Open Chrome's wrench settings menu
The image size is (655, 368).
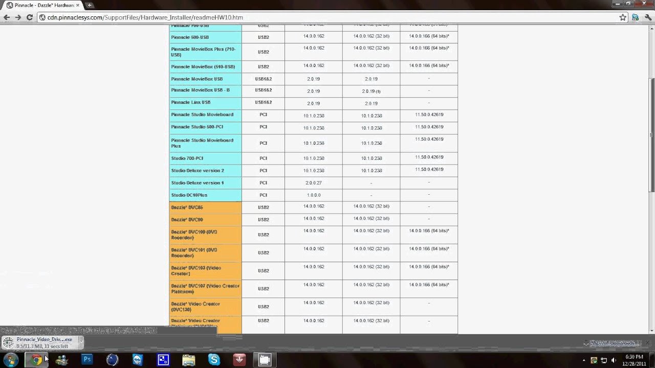pyautogui.click(x=647, y=17)
